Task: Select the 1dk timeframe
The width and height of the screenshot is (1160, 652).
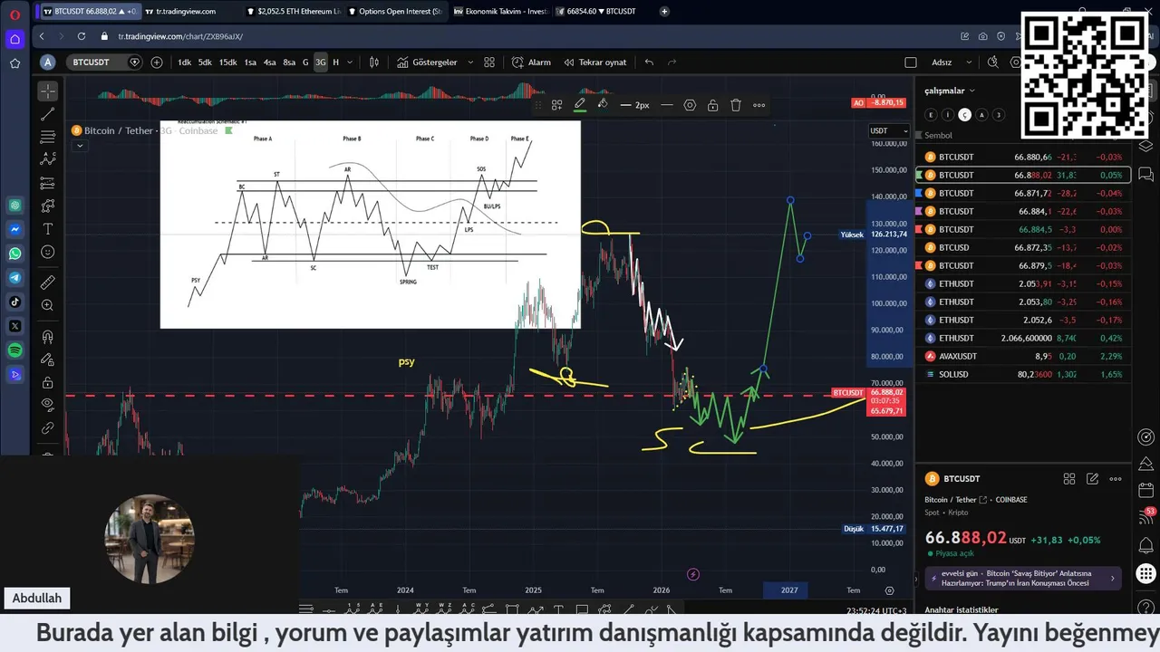Action: (x=185, y=62)
